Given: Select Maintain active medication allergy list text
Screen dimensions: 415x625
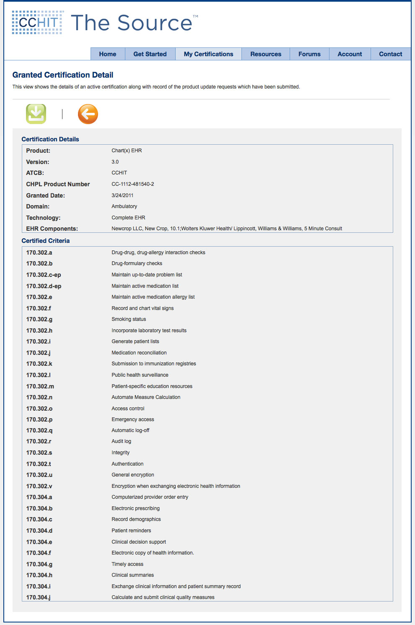Looking at the screenshot, I should [153, 297].
